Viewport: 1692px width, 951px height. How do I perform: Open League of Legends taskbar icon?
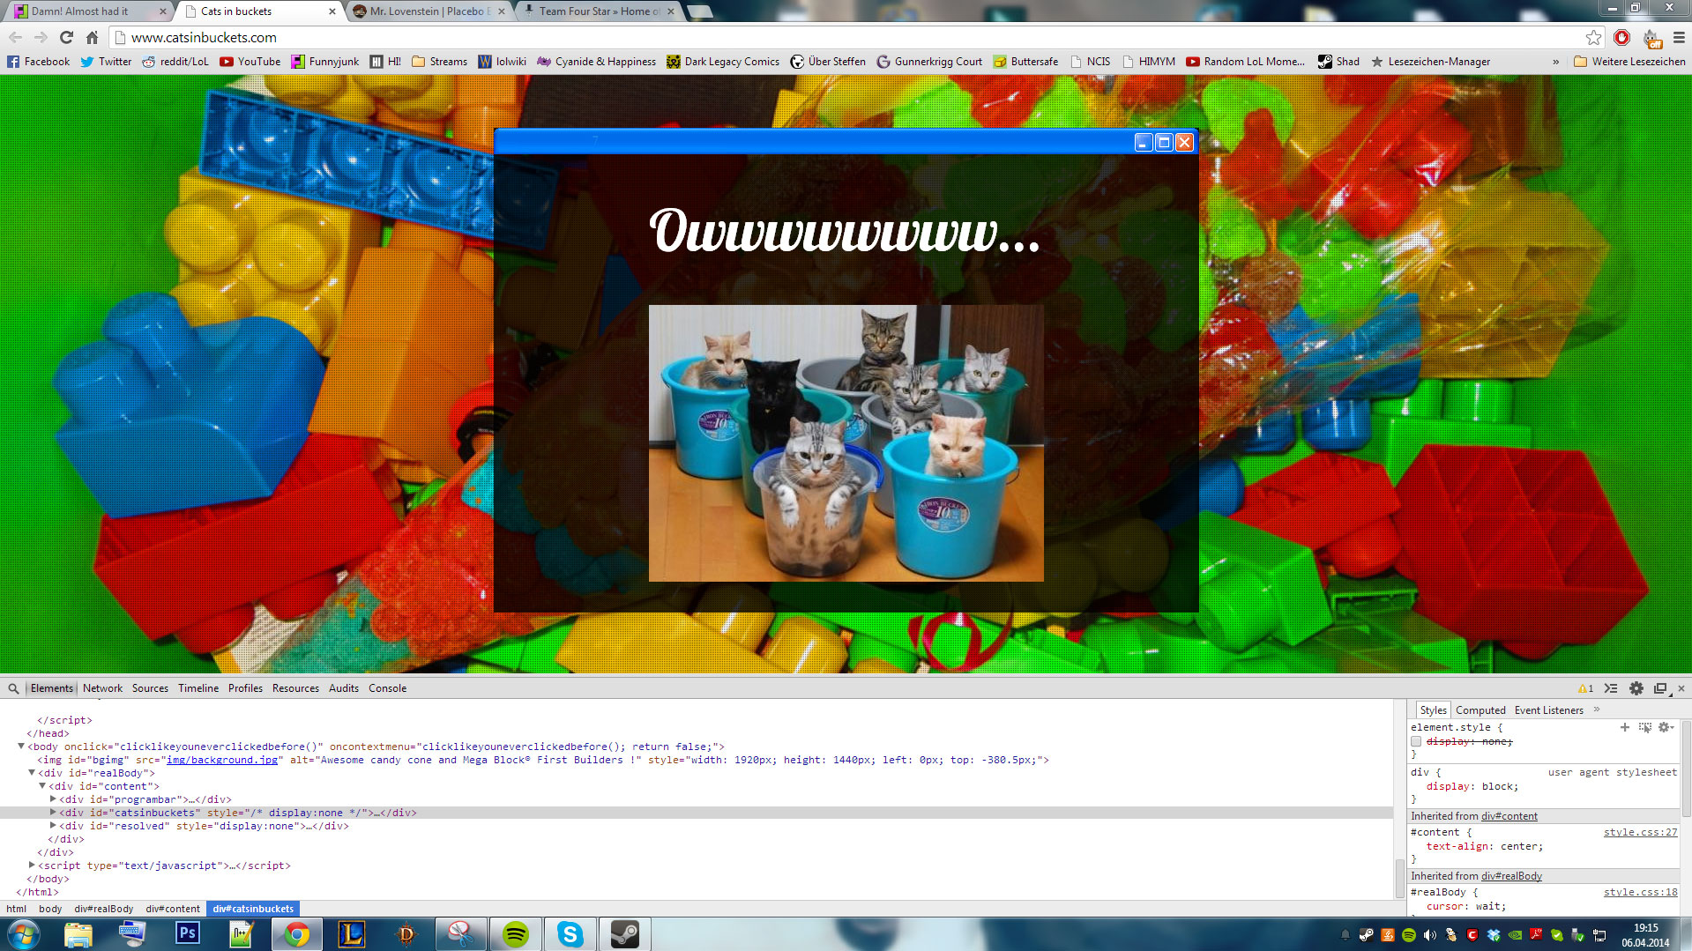[352, 933]
